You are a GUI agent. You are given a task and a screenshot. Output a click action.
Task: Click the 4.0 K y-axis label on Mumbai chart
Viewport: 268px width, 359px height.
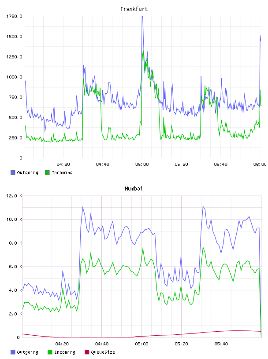15,290
